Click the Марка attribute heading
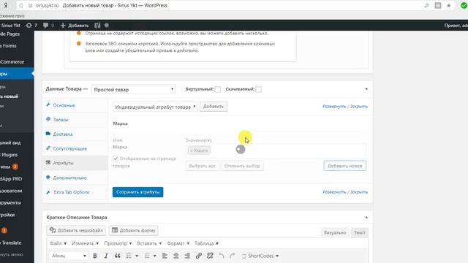This screenshot has width=468, height=263. coord(120,123)
